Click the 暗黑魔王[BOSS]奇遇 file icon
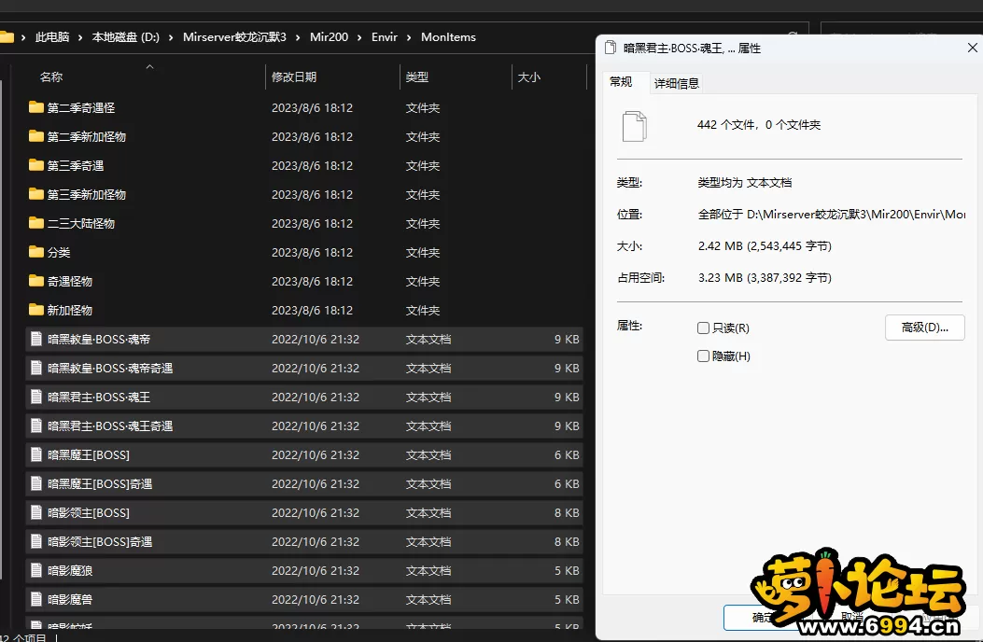Image resolution: width=983 pixels, height=642 pixels. click(36, 483)
